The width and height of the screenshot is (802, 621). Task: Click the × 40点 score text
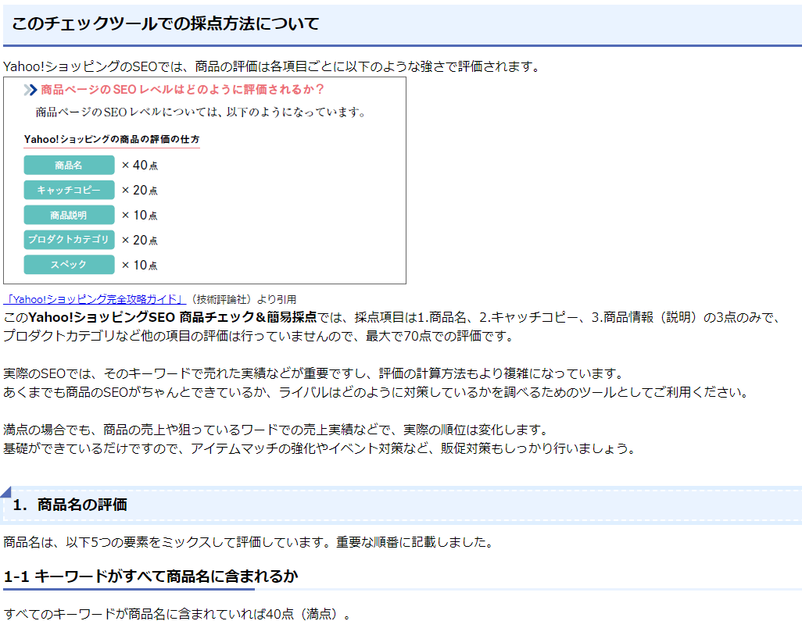[x=140, y=165]
